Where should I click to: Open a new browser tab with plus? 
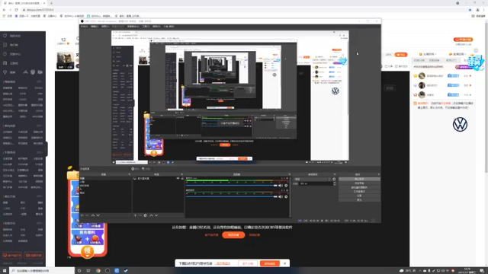[x=51, y=3]
